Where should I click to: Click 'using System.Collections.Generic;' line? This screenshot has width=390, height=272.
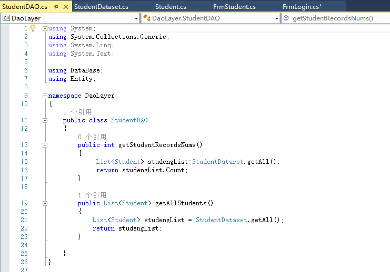pos(109,37)
